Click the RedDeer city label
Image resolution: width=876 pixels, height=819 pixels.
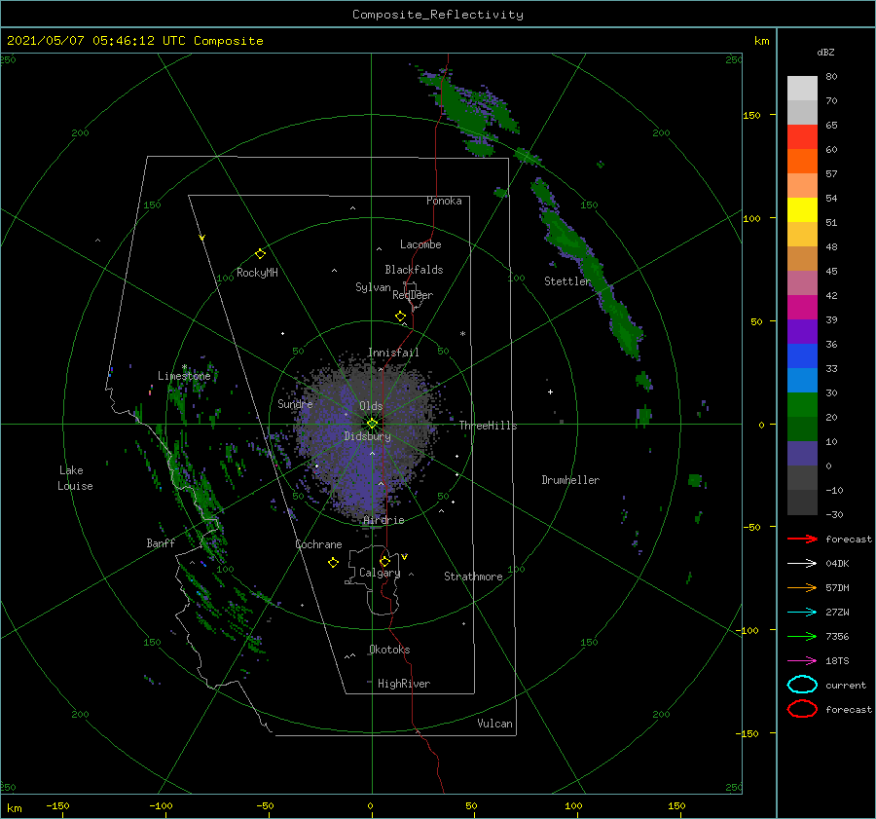(413, 295)
